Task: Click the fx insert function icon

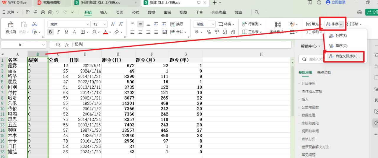Action: point(67,45)
